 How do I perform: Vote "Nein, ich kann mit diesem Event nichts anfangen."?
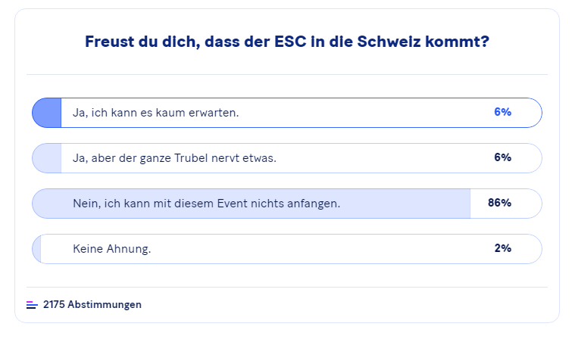pos(206,204)
